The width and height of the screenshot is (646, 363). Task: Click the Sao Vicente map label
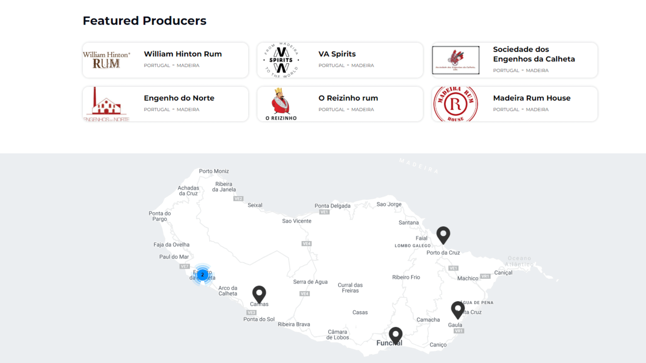point(297,221)
